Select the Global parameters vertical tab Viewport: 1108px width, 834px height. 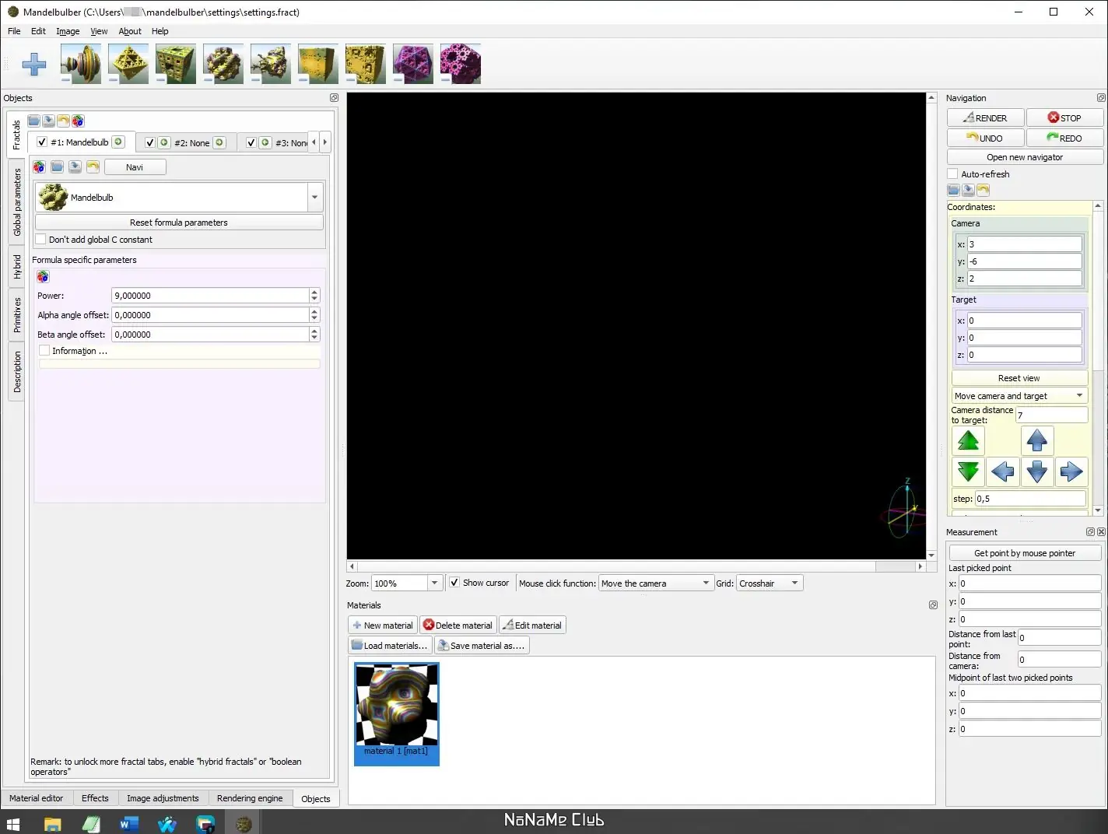tap(16, 202)
